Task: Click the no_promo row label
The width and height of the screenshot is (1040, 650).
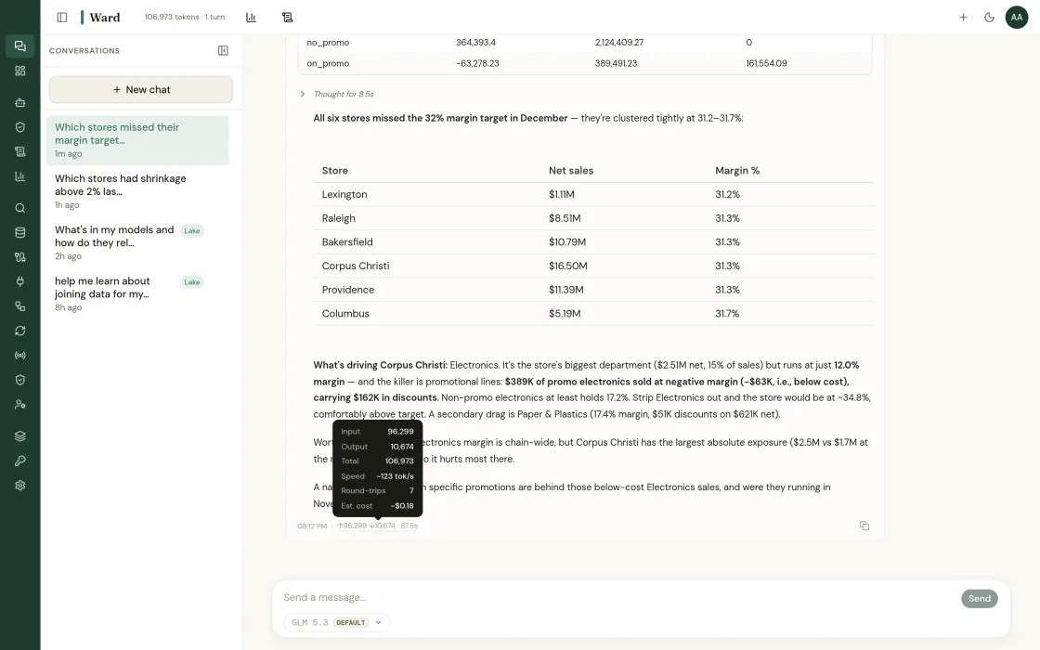Action: (328, 43)
